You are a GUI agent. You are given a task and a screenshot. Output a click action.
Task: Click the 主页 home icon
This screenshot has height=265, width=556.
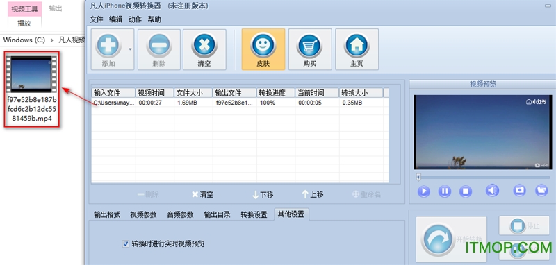(357, 45)
